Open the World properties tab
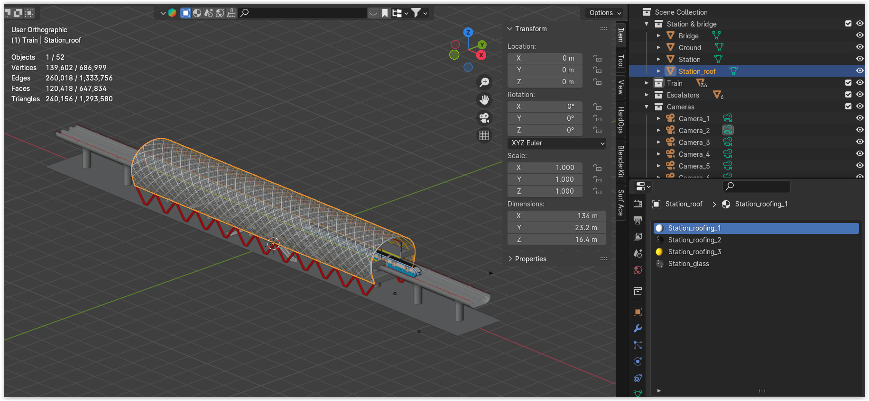This screenshot has width=869, height=401. [x=638, y=270]
